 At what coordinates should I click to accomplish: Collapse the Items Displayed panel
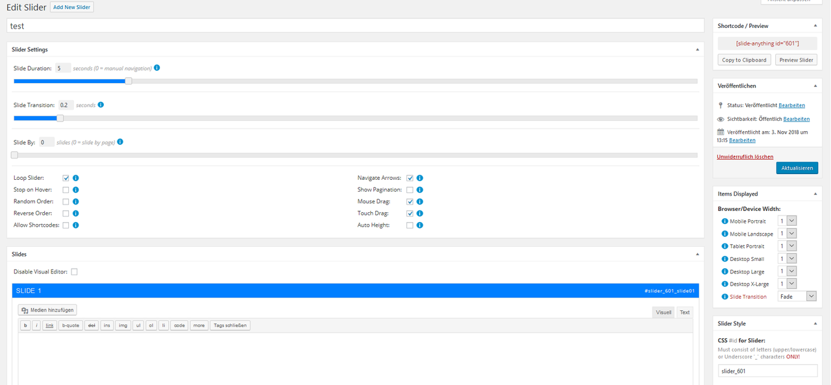[x=816, y=193]
